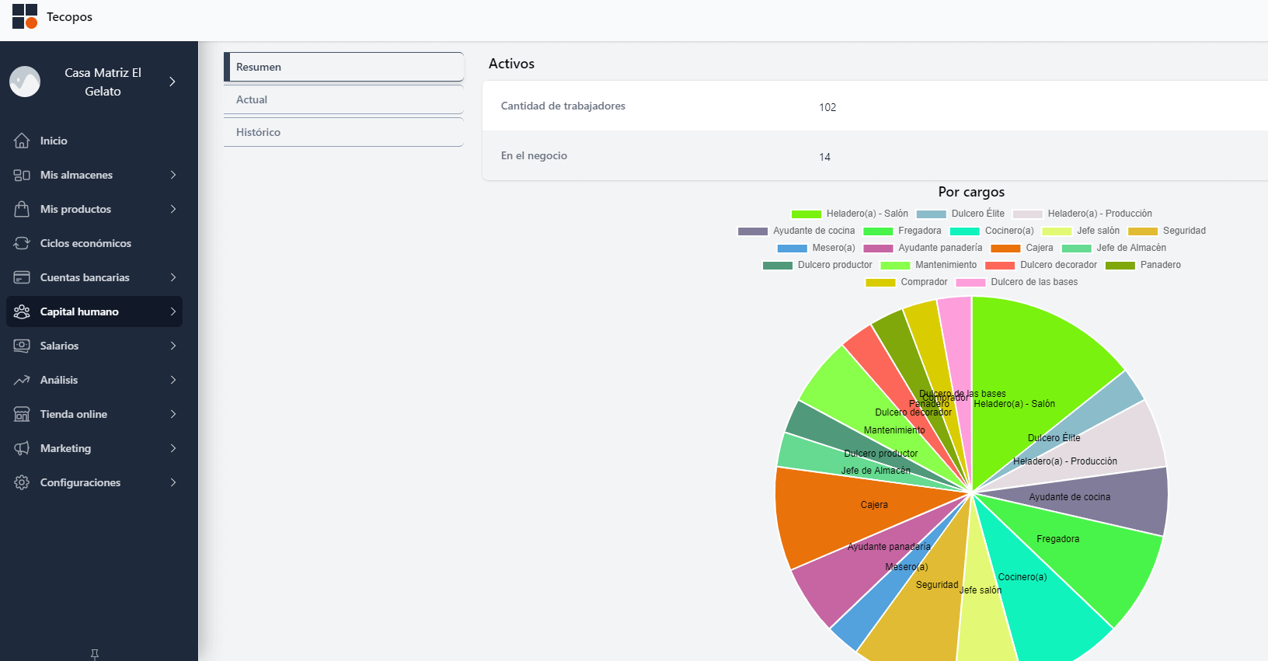1268x661 pixels.
Task: Expand Configuraciones submenu arrow
Action: 172,482
